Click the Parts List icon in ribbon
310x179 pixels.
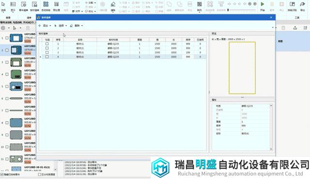[24, 4]
